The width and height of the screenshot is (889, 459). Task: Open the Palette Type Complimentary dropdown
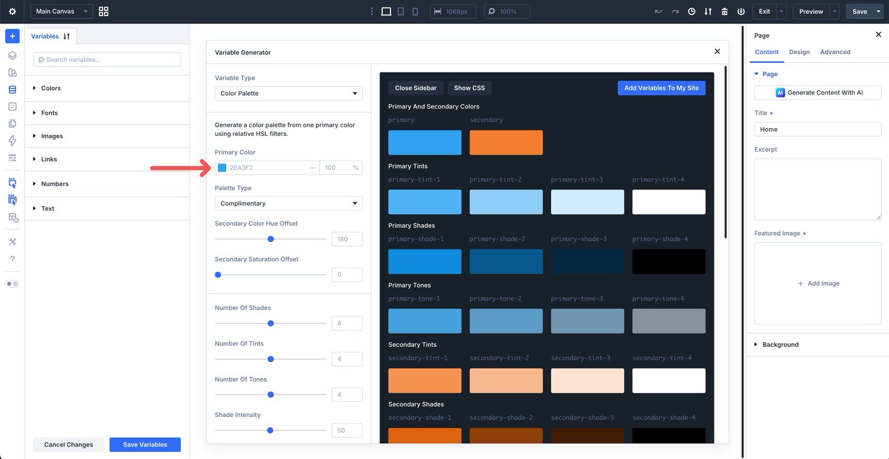[x=288, y=203]
